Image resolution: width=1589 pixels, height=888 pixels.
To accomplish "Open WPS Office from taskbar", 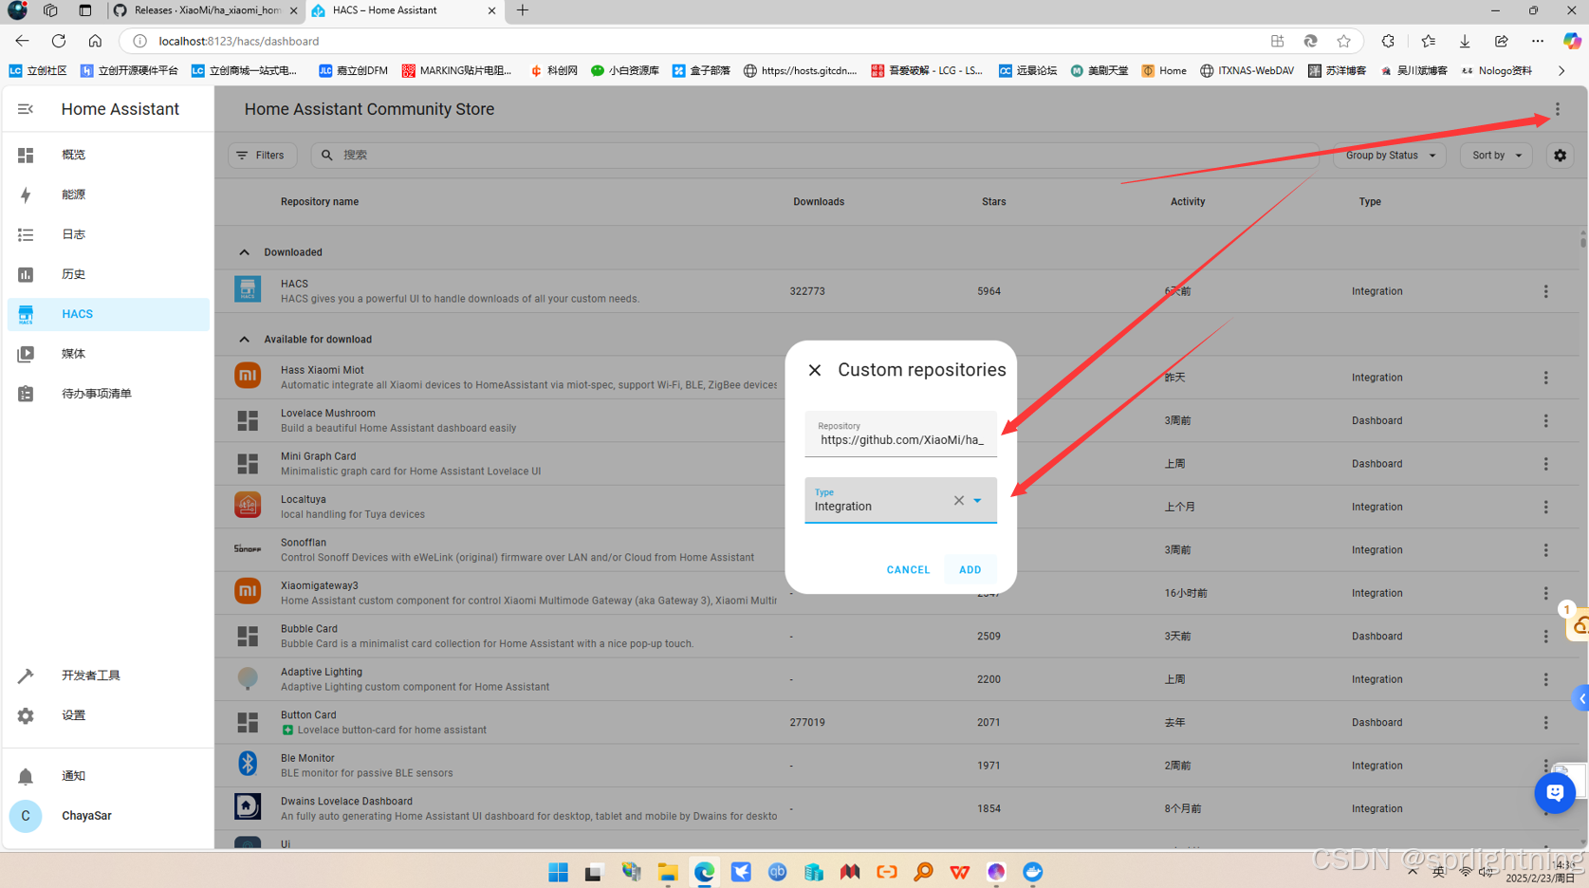I will click(959, 872).
